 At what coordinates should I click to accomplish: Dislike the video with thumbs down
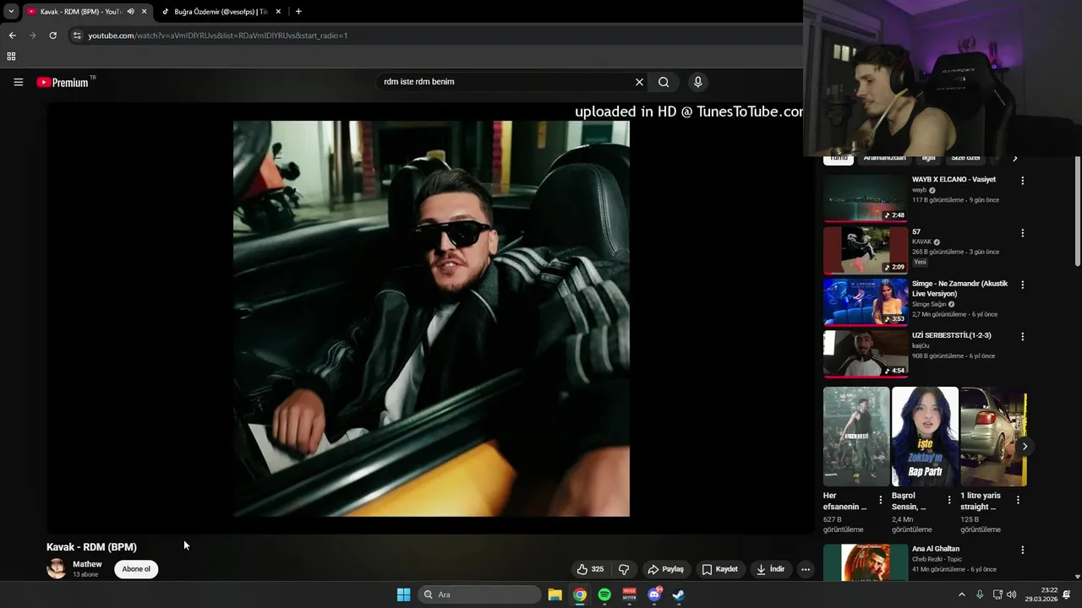tap(624, 569)
